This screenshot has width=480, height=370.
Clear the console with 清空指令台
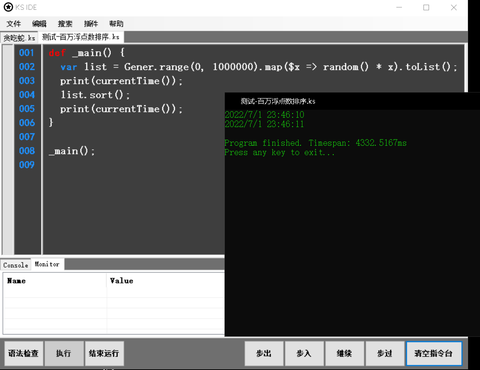434,354
